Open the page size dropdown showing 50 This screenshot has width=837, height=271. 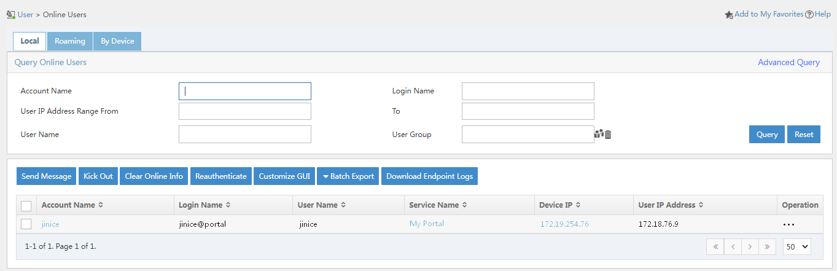pyautogui.click(x=797, y=247)
